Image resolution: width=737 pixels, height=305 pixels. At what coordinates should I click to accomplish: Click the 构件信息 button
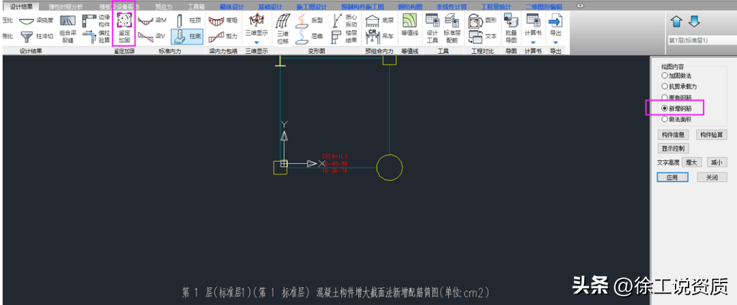click(x=673, y=135)
